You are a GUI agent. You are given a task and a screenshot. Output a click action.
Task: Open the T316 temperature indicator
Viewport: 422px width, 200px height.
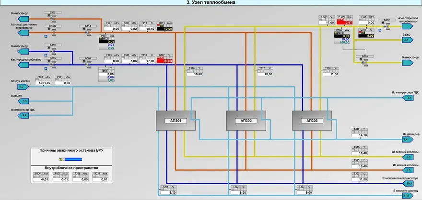195,72
